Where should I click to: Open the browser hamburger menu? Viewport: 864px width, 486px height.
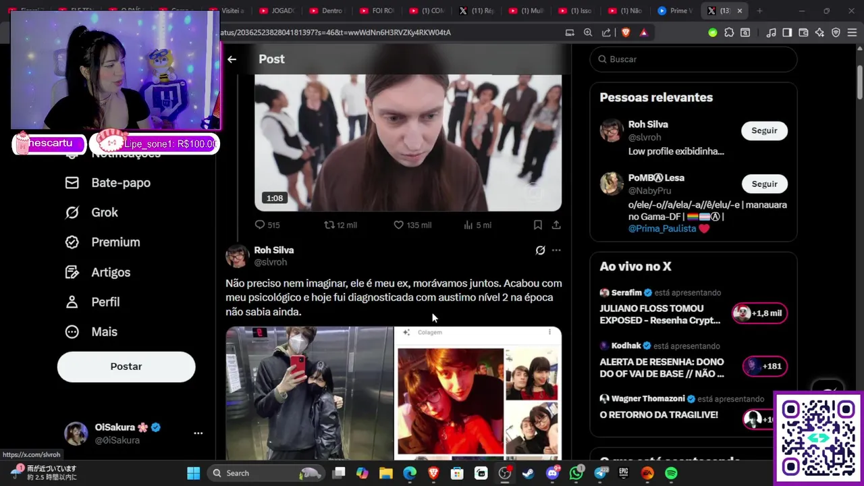852,32
